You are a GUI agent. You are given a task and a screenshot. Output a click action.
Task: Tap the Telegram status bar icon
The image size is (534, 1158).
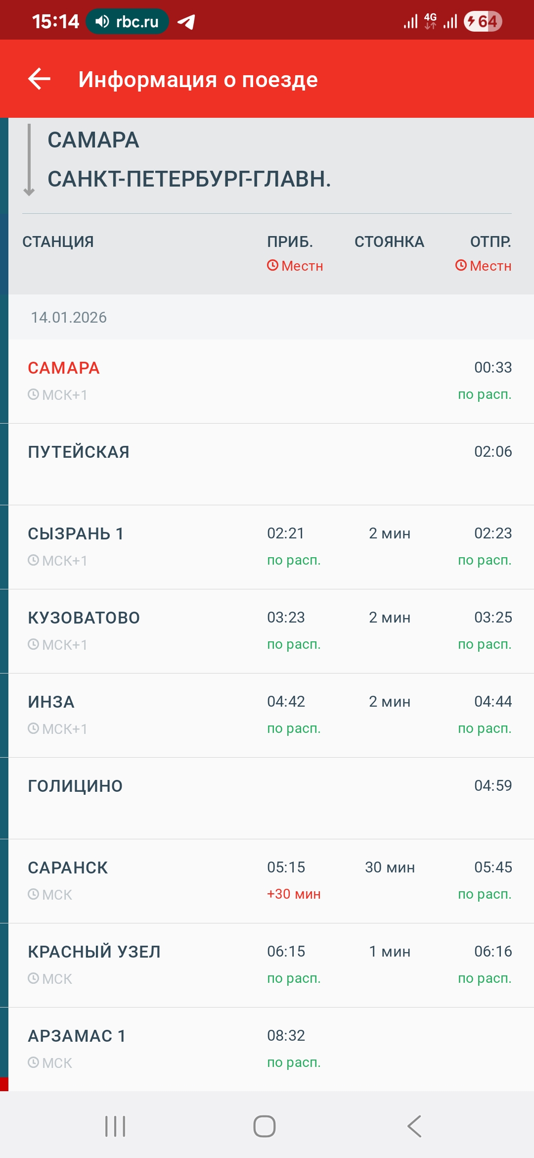point(186,22)
